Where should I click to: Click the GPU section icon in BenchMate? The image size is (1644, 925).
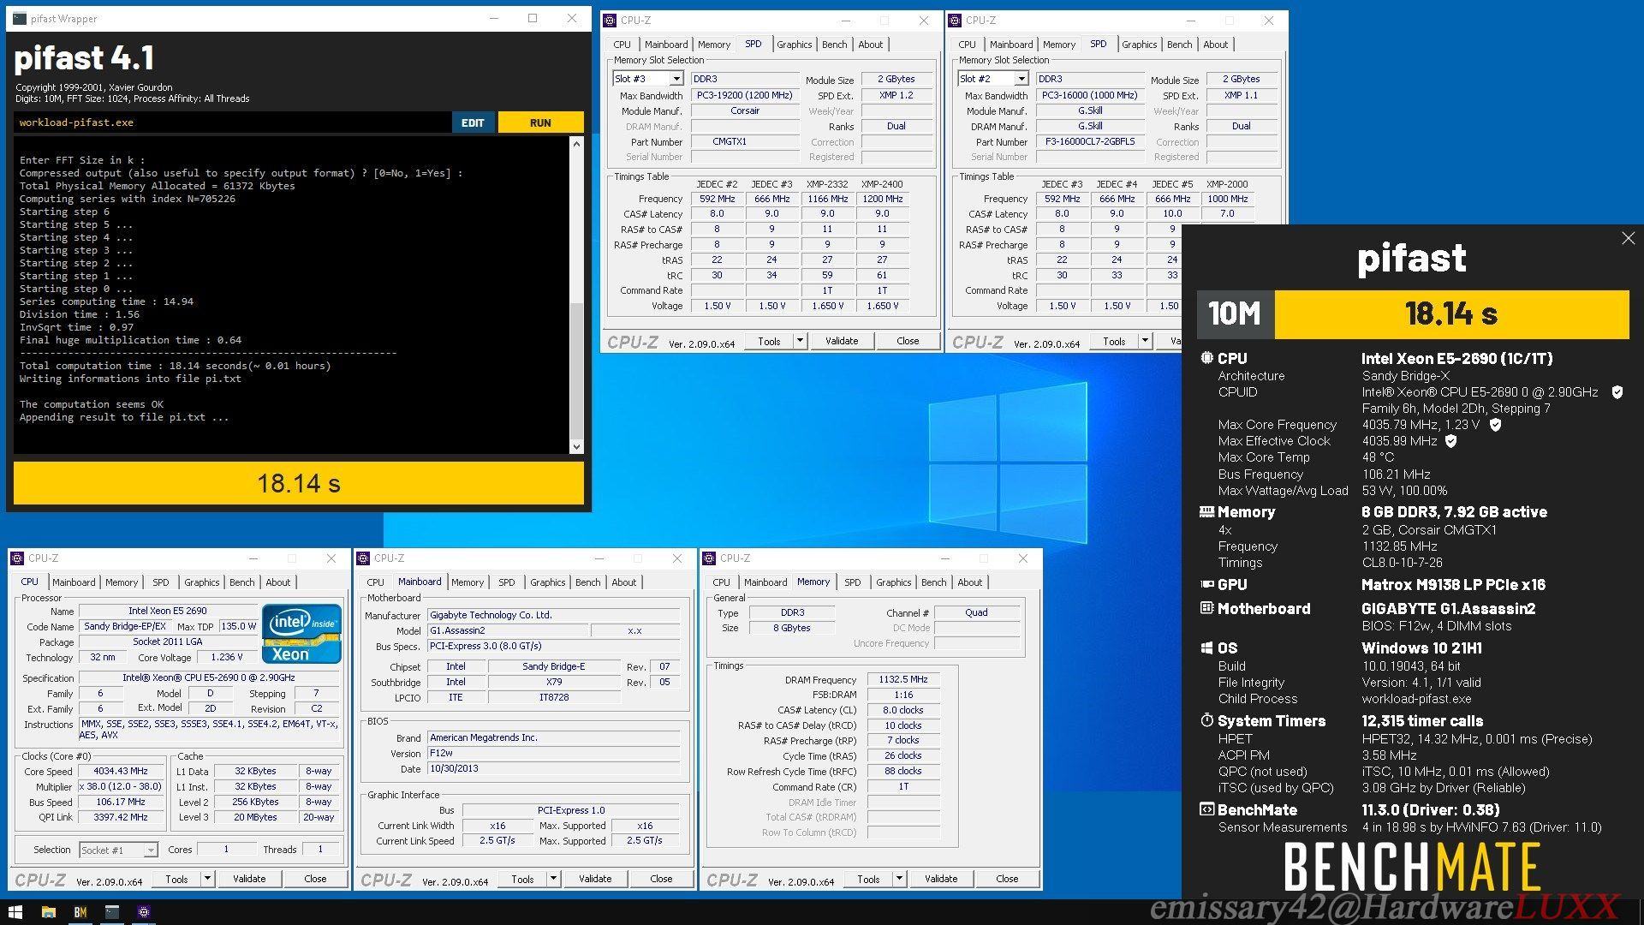pos(1206,584)
